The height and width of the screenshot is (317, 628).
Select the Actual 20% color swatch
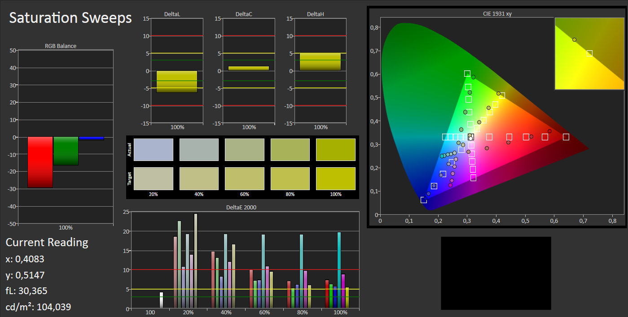pyautogui.click(x=154, y=150)
